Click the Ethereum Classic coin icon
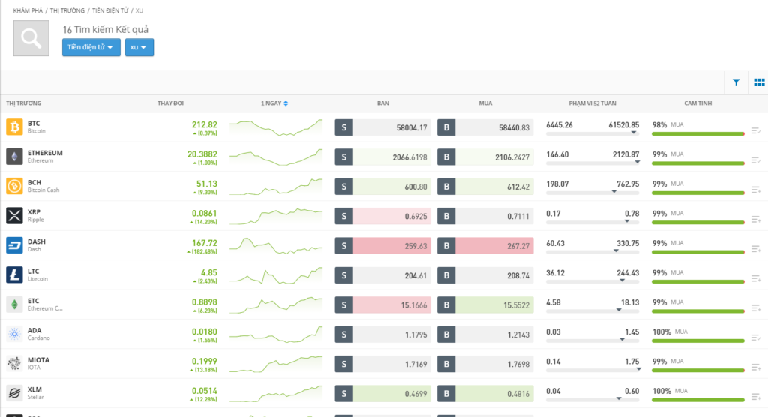Viewport: 768px width, 417px height. (x=14, y=304)
